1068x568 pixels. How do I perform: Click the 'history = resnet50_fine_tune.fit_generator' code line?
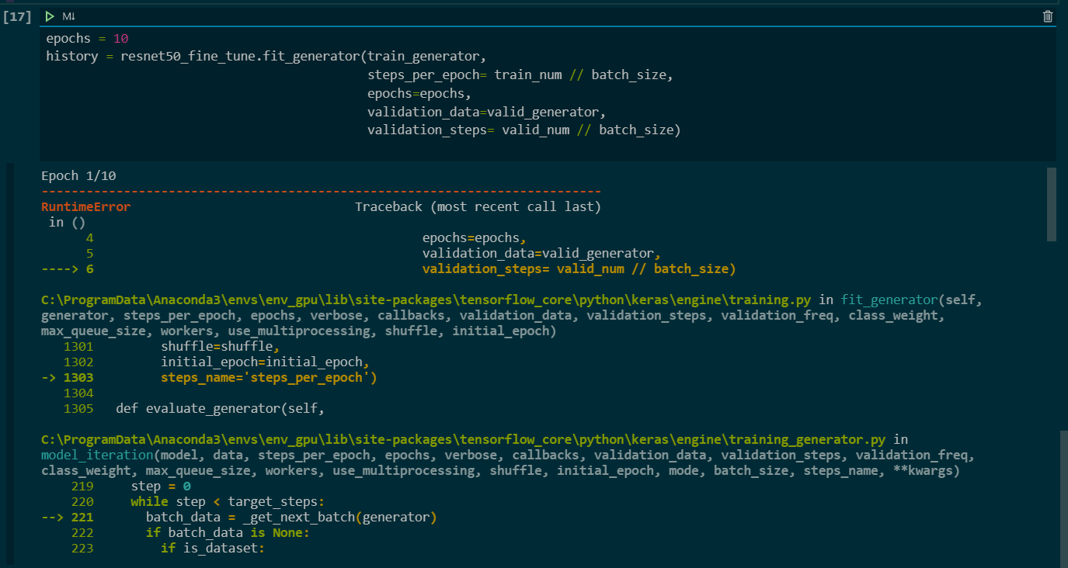coord(266,57)
